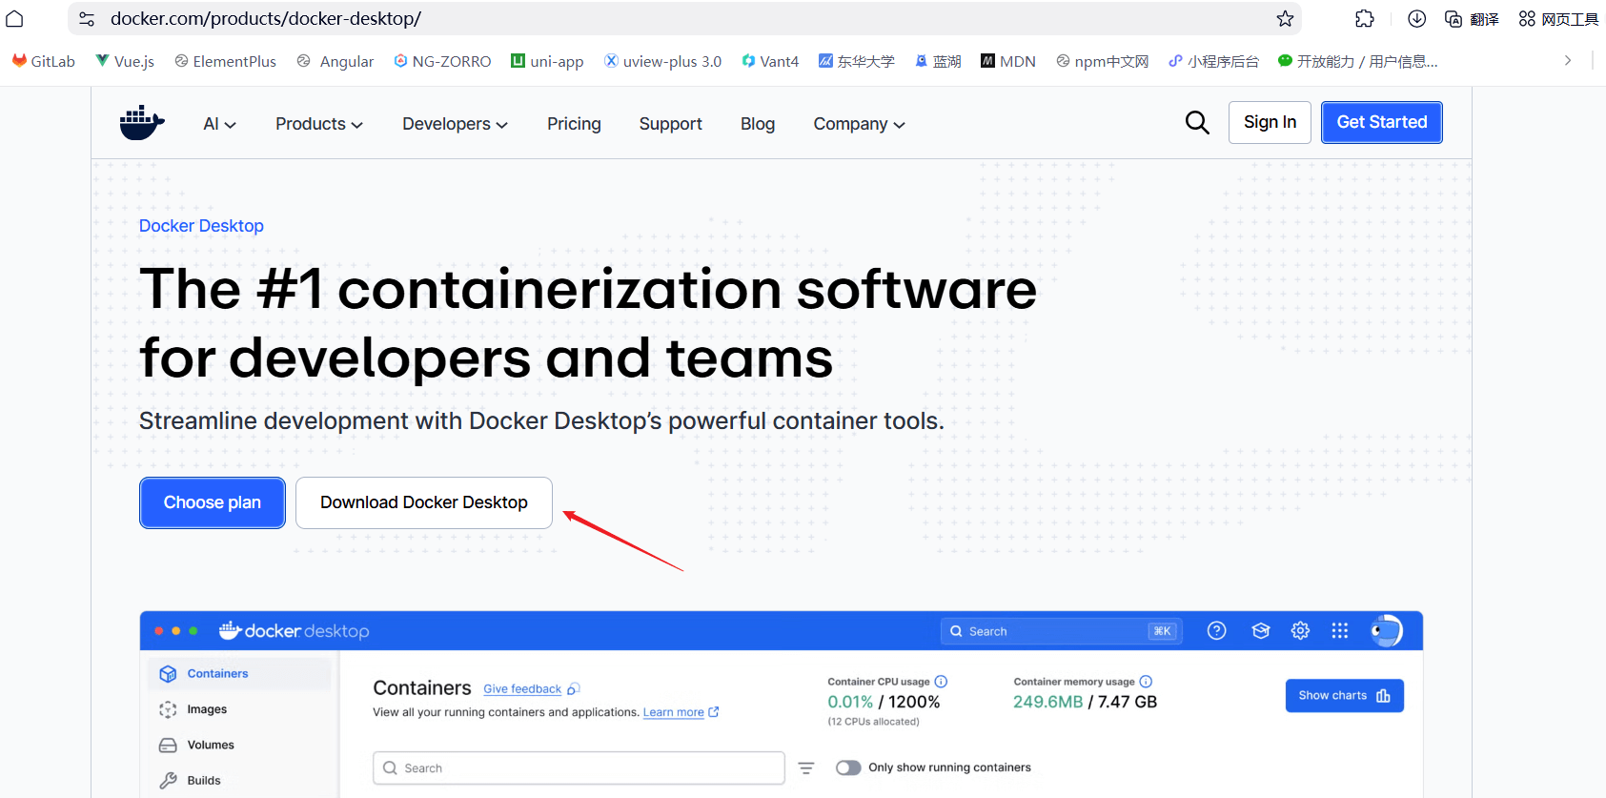Viewport: 1606px width, 798px height.
Task: Click info icon beside Container memory usage
Action: pos(1146,682)
